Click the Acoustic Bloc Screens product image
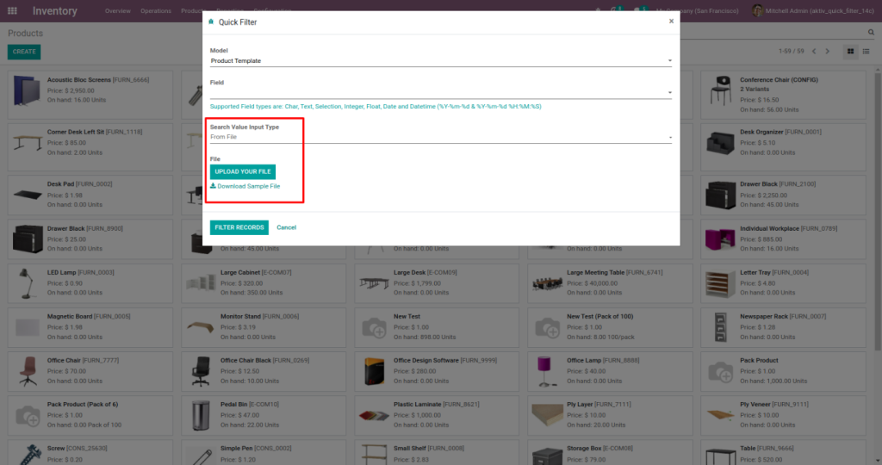The width and height of the screenshot is (882, 465). (x=27, y=90)
